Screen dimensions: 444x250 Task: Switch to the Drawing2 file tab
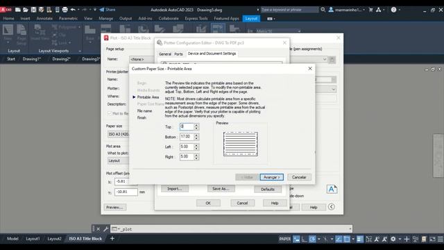(x=62, y=59)
